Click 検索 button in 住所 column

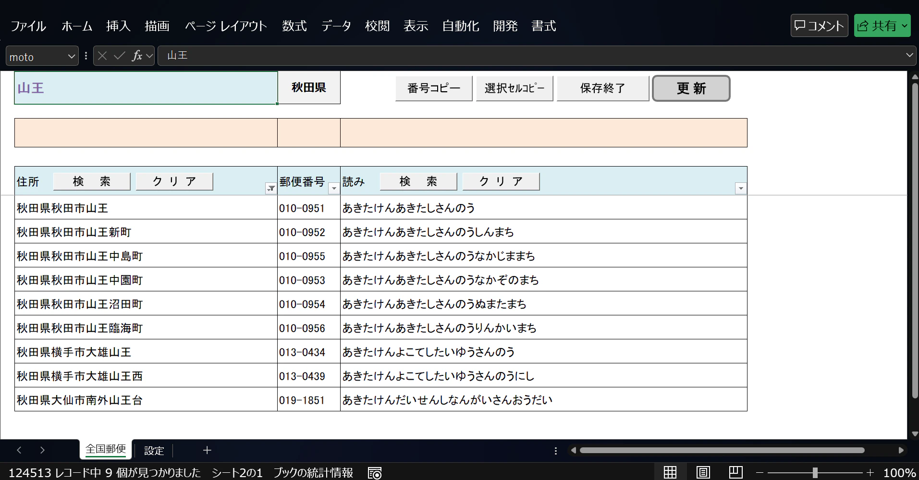point(92,181)
